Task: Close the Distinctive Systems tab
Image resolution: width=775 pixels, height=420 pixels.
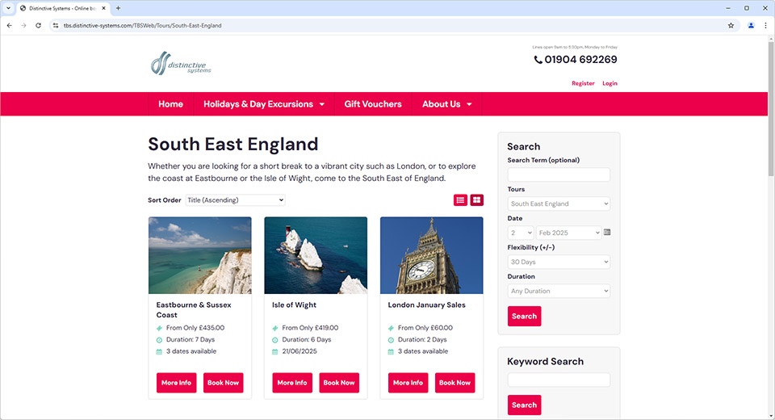Action: pos(104,8)
